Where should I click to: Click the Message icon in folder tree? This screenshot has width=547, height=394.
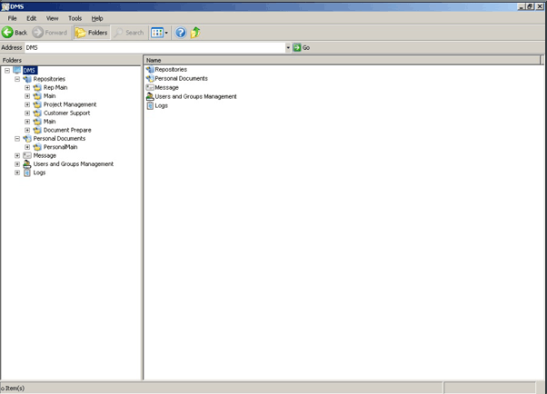tap(27, 155)
